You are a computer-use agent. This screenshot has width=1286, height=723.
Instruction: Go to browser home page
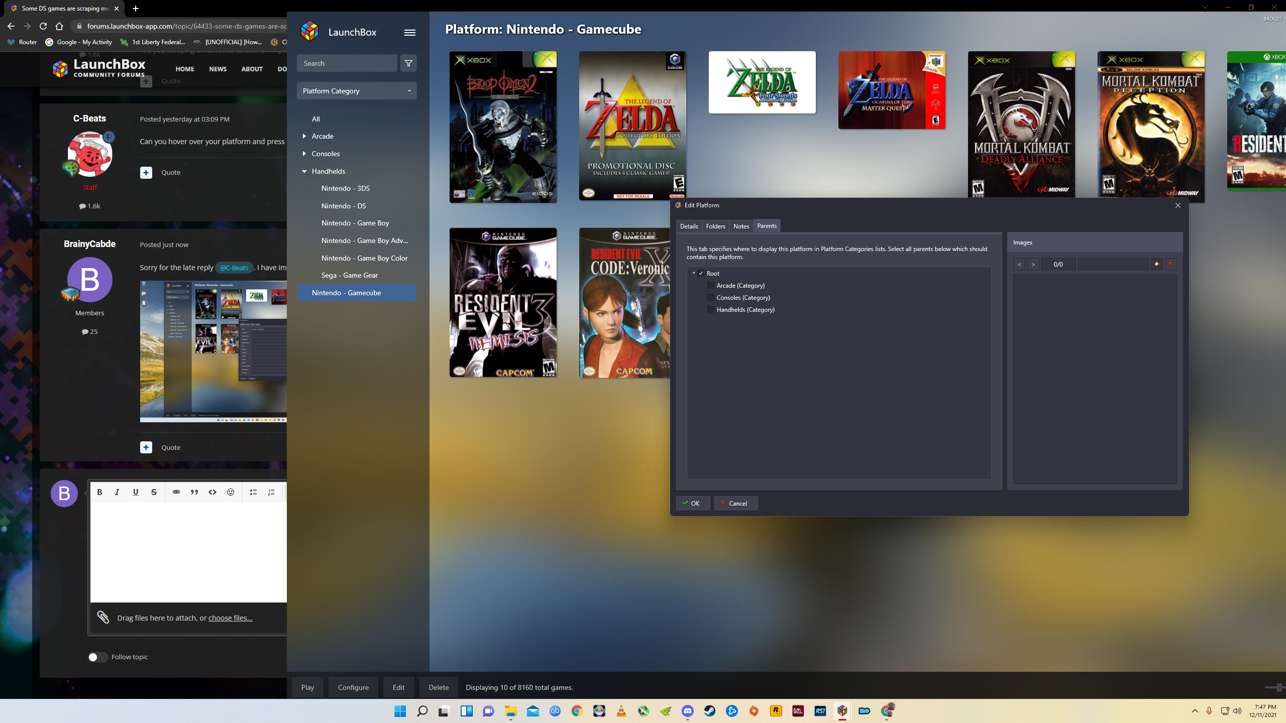(59, 26)
